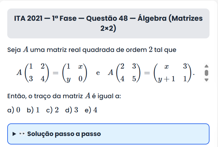218x147 pixels.
Task: Click the ITA 2021 Questão 48 header
Action: click(108, 24)
